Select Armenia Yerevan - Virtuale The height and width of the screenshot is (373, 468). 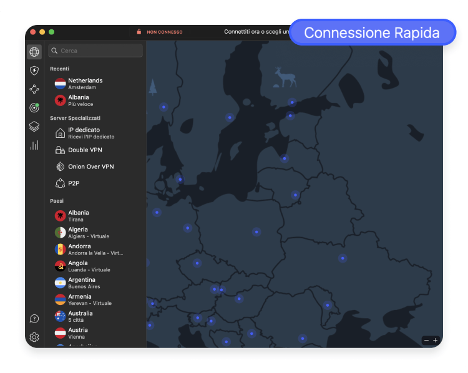95,299
